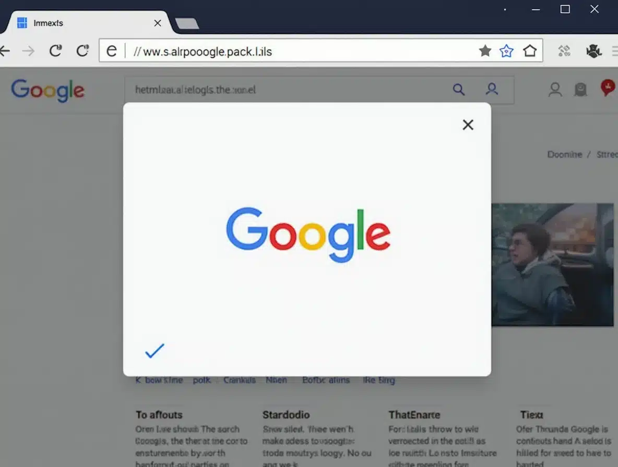Click the solid black star bookmark icon
Image resolution: width=618 pixels, height=467 pixels.
(485, 51)
